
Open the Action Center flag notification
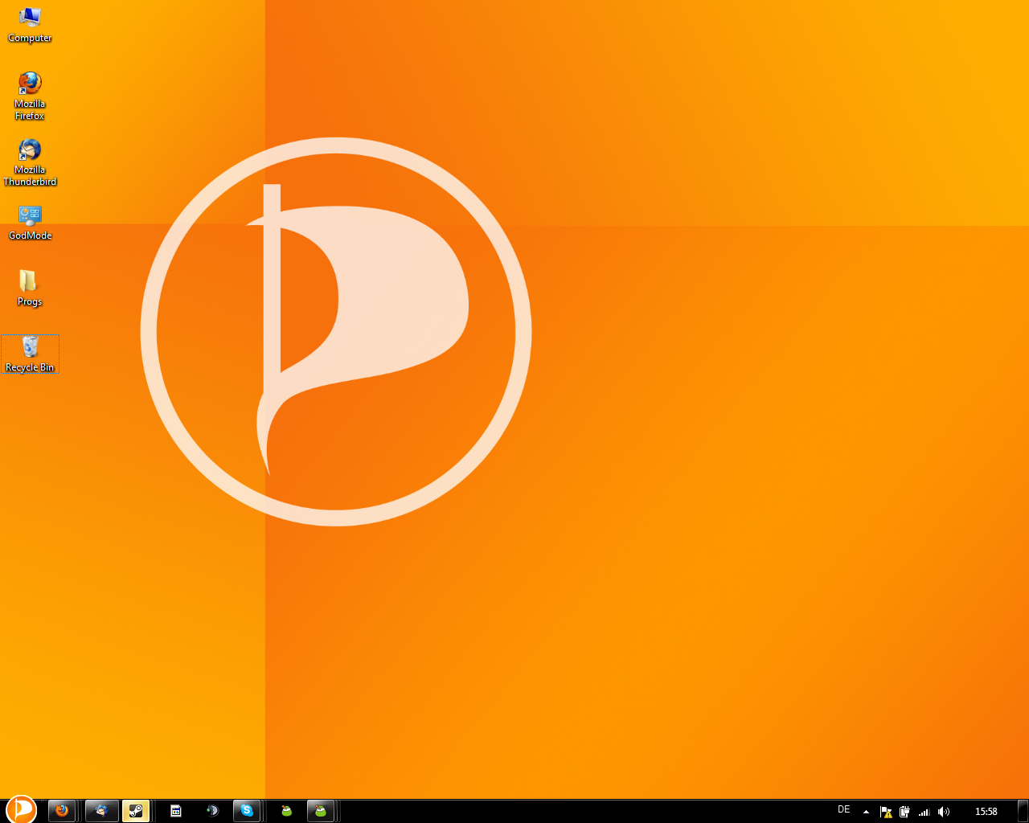point(886,812)
